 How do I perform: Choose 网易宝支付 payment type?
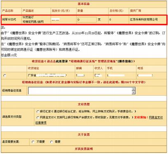click(x=38, y=117)
